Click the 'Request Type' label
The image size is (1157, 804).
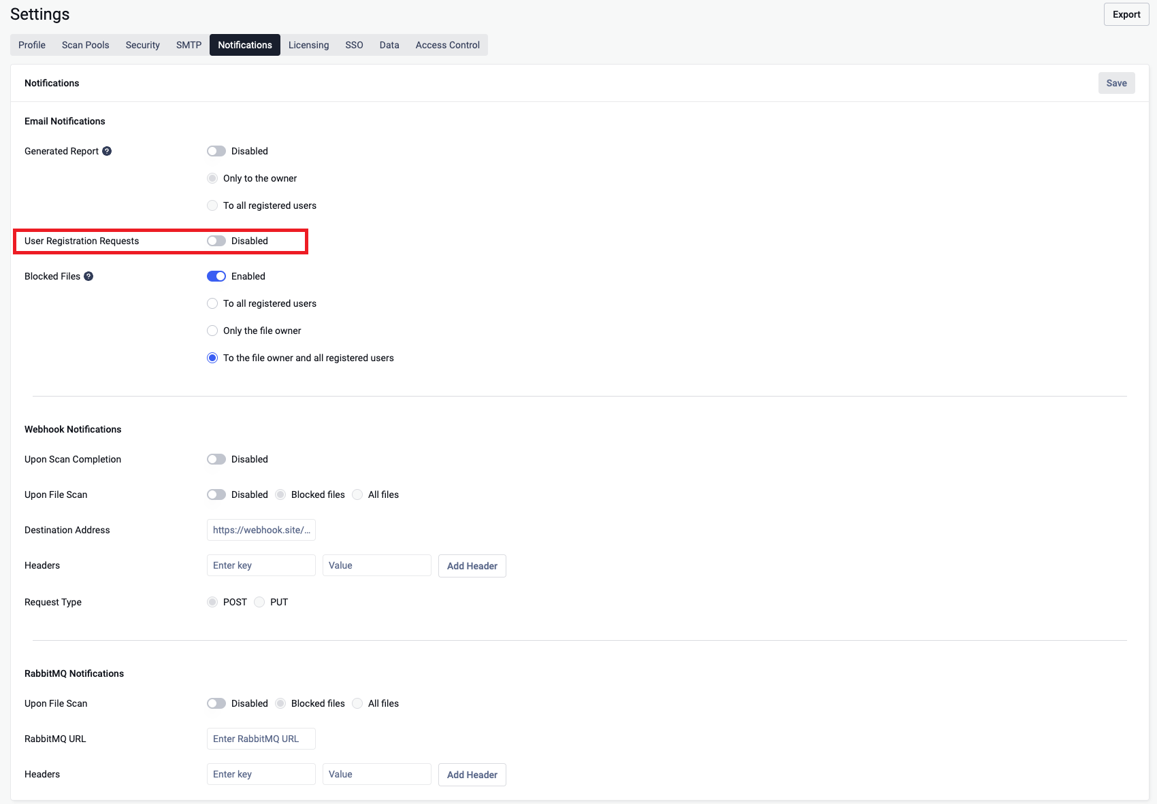pos(53,602)
